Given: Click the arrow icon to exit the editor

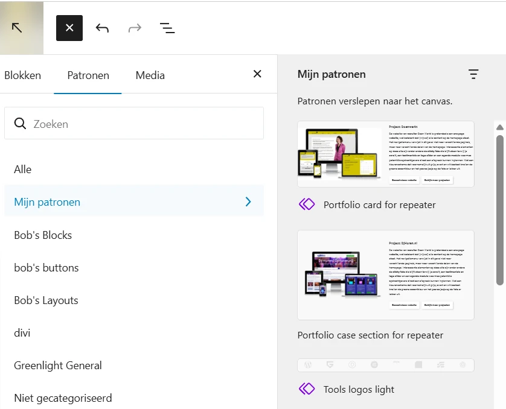Looking at the screenshot, I should 17,28.
